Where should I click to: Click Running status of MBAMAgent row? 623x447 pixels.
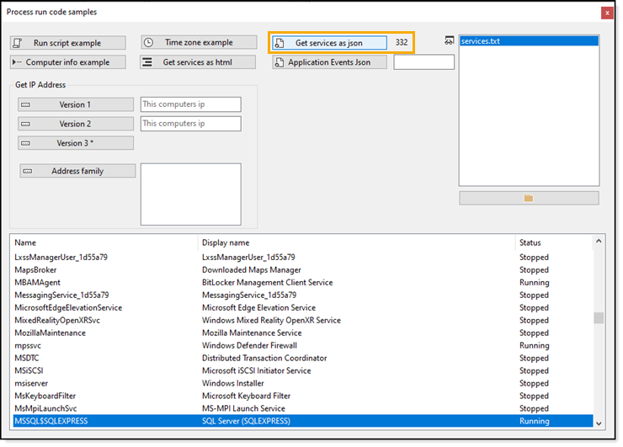coord(535,283)
